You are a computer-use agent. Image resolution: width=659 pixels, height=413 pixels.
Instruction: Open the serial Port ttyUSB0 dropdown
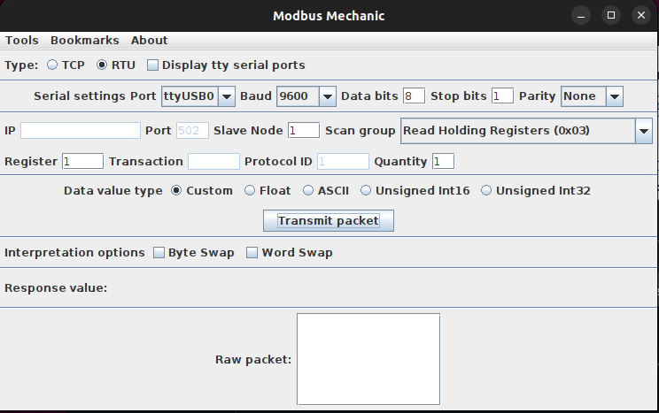pos(198,96)
